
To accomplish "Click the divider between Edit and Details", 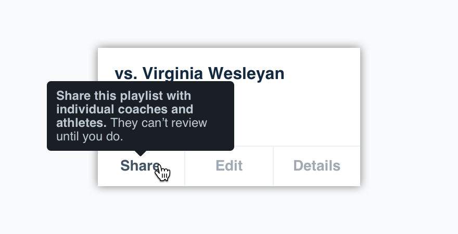I will 273,166.
